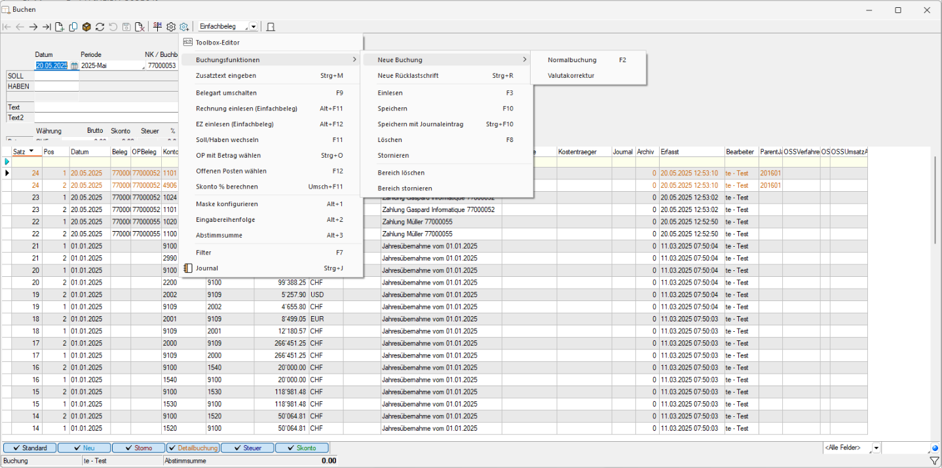
Task: Toggle the Skonto filter button
Action: (x=301, y=448)
